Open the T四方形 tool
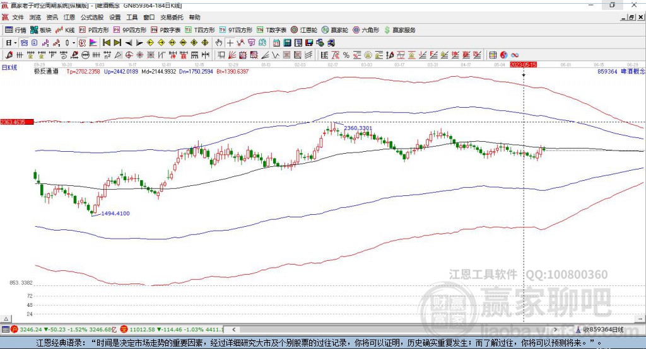Image resolution: width=646 pixels, height=349 pixels. tap(200, 30)
